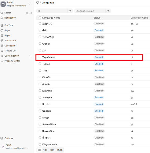
Task: Open Property Setter menu item
Action: (12, 61)
